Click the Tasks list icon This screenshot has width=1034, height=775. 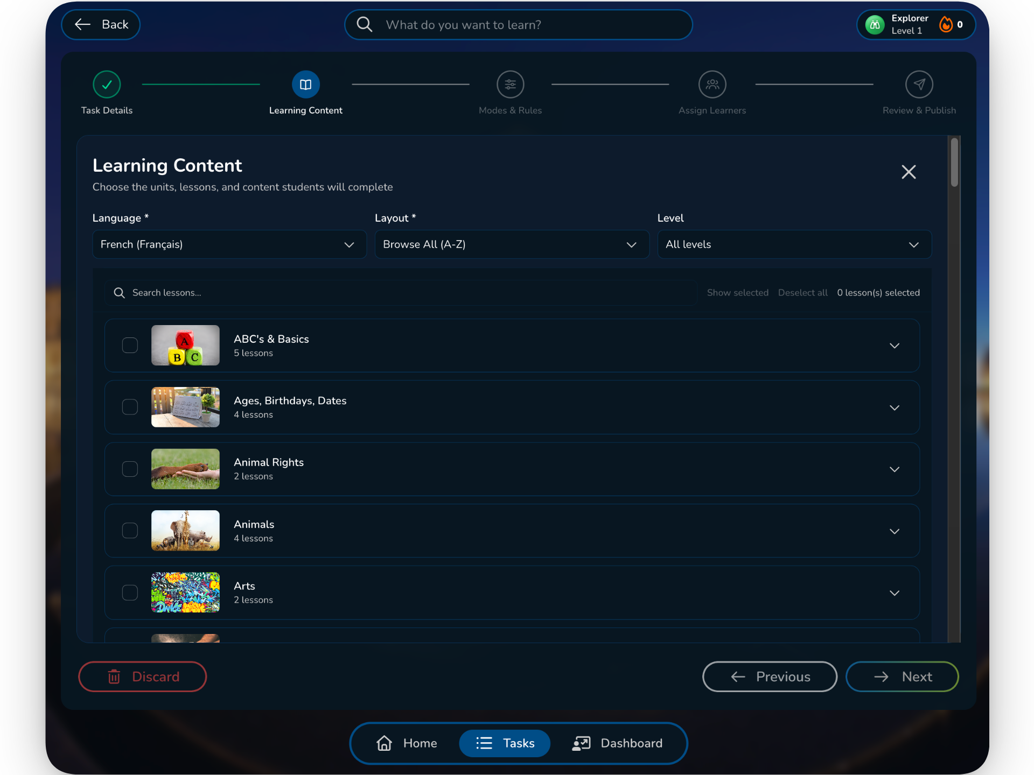pyautogui.click(x=484, y=743)
